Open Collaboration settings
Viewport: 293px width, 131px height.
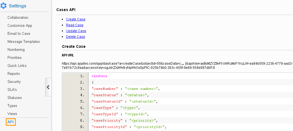point(18,17)
